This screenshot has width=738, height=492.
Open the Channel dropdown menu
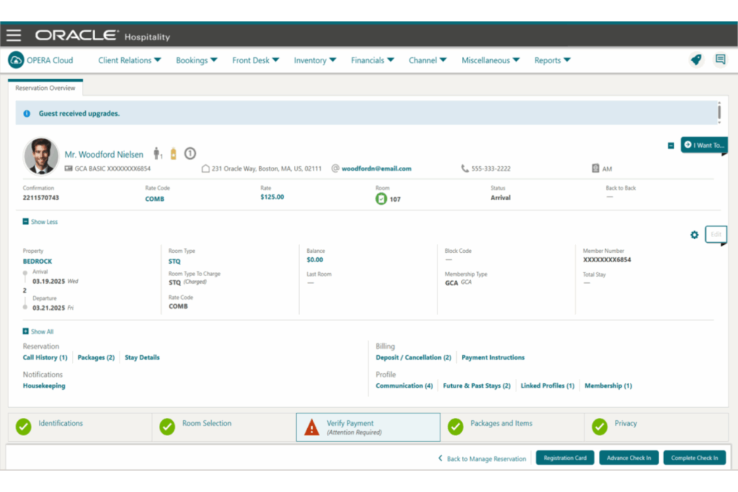click(x=427, y=60)
